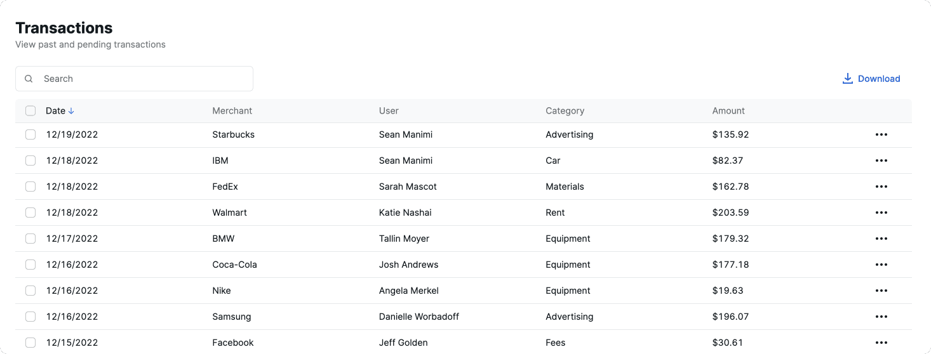Click the $196.07 amount
The height and width of the screenshot is (354, 931).
[731, 317]
